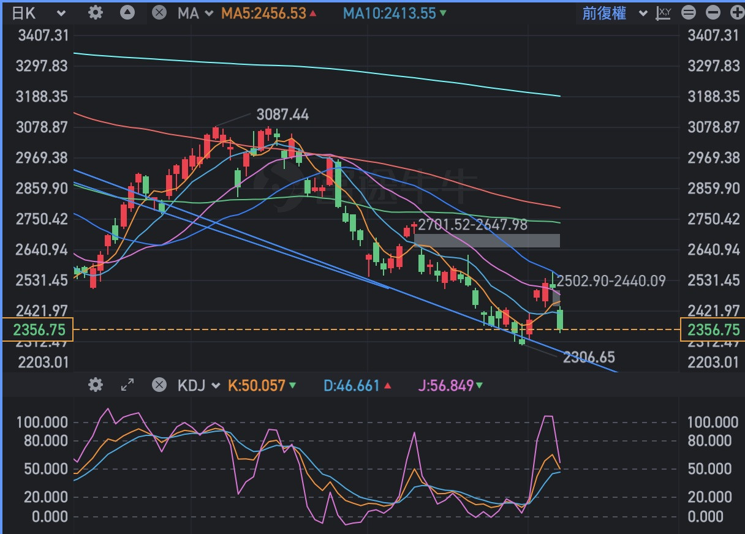Open KDJ indicator settings gear
The width and height of the screenshot is (745, 534).
pyautogui.click(x=95, y=385)
